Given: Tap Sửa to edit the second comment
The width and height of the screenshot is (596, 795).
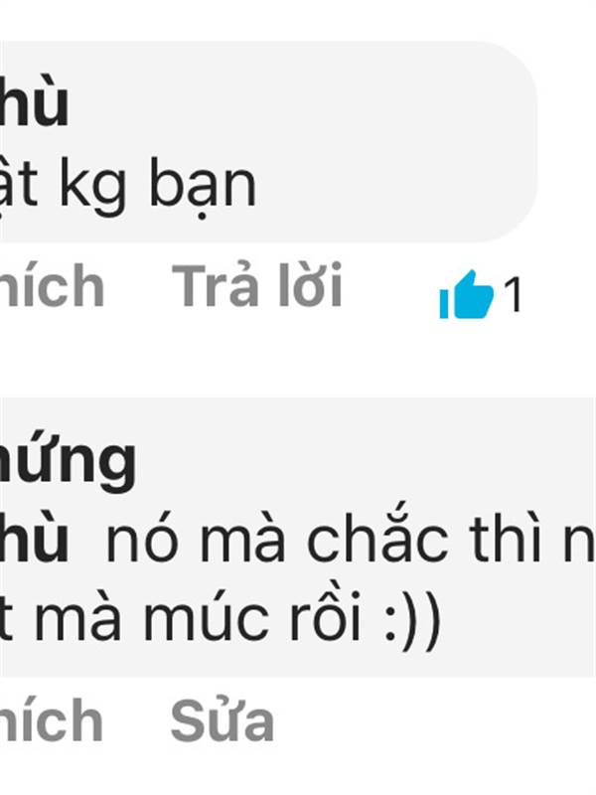Looking at the screenshot, I should coord(222,719).
